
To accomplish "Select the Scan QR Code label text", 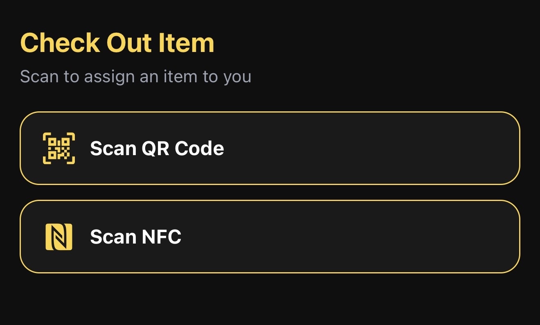I will click(157, 148).
